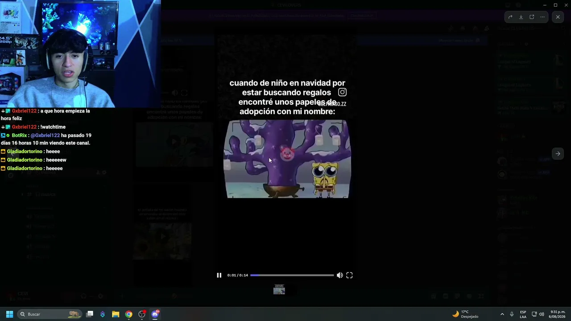Open network settings from the tray
Screen dimensions: 571x321
click(x=534, y=314)
